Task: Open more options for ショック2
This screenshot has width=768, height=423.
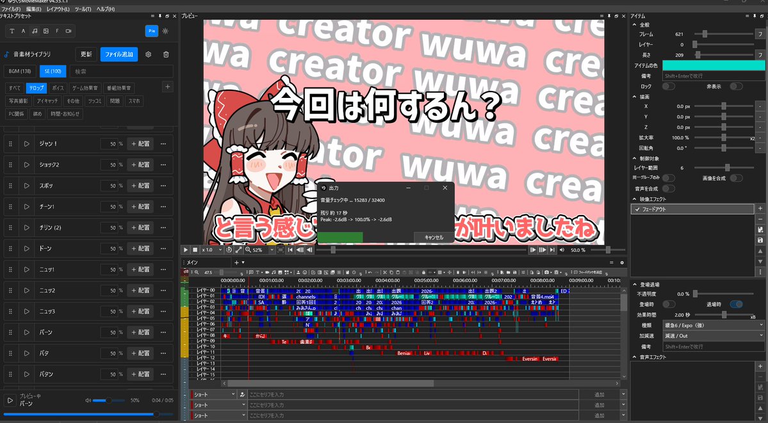Action: pos(163,165)
